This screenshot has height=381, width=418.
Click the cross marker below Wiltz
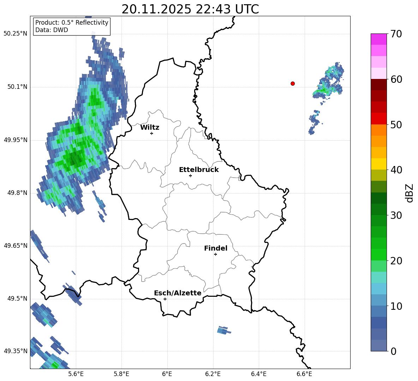point(152,133)
